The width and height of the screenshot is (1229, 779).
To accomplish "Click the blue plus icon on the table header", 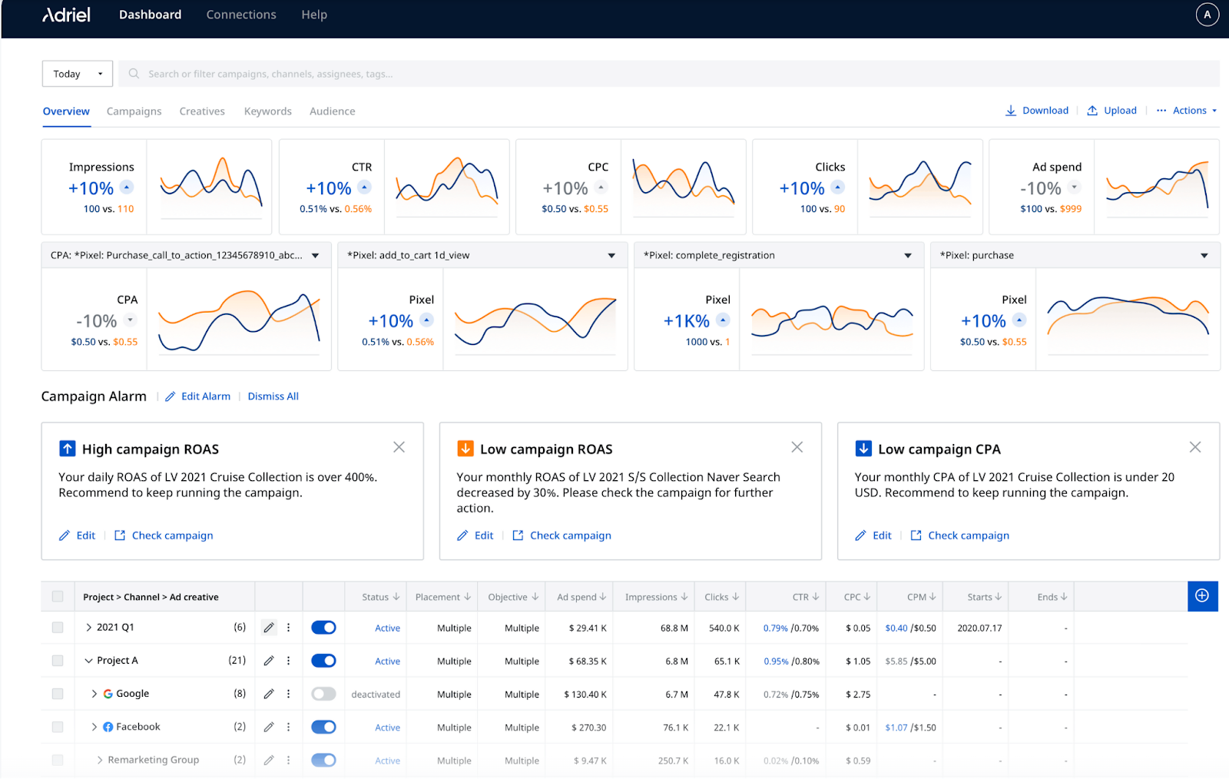I will (x=1203, y=596).
